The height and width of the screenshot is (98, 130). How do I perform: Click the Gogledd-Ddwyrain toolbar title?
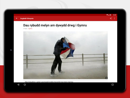(27, 18)
